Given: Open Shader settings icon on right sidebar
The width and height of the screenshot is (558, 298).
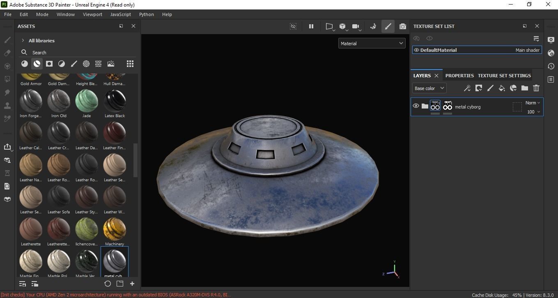Looking at the screenshot, I should click(551, 53).
